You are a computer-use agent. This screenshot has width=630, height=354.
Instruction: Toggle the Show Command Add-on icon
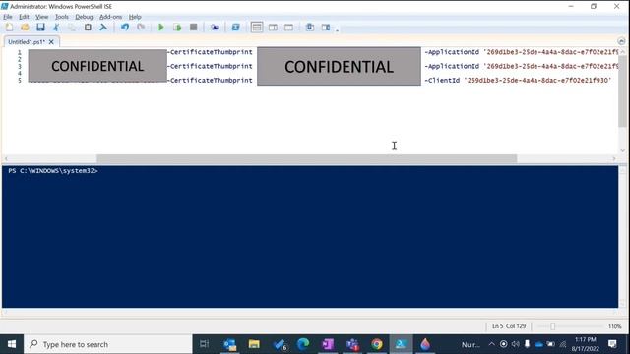point(326,28)
